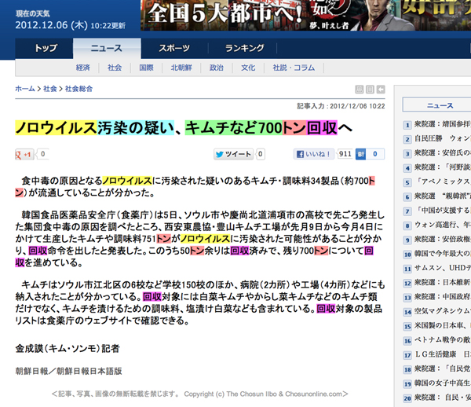Click the Facebook いいね! button
The width and height of the screenshot is (471, 407).
pos(316,155)
